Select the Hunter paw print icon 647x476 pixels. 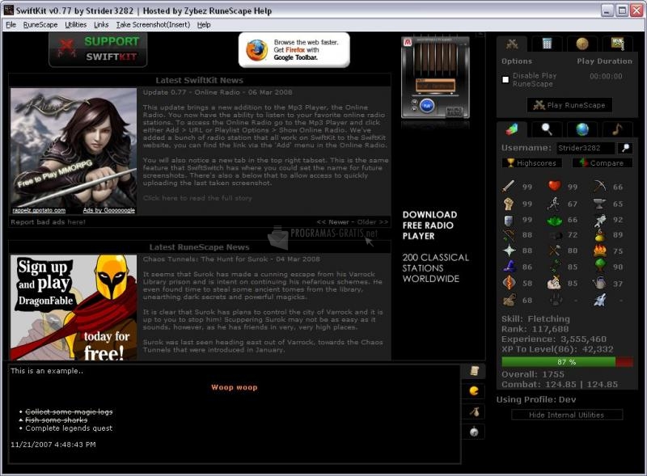tap(554, 301)
